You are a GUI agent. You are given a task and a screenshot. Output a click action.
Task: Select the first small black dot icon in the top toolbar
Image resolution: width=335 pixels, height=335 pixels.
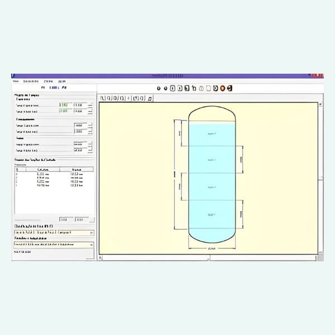pyautogui.click(x=159, y=88)
